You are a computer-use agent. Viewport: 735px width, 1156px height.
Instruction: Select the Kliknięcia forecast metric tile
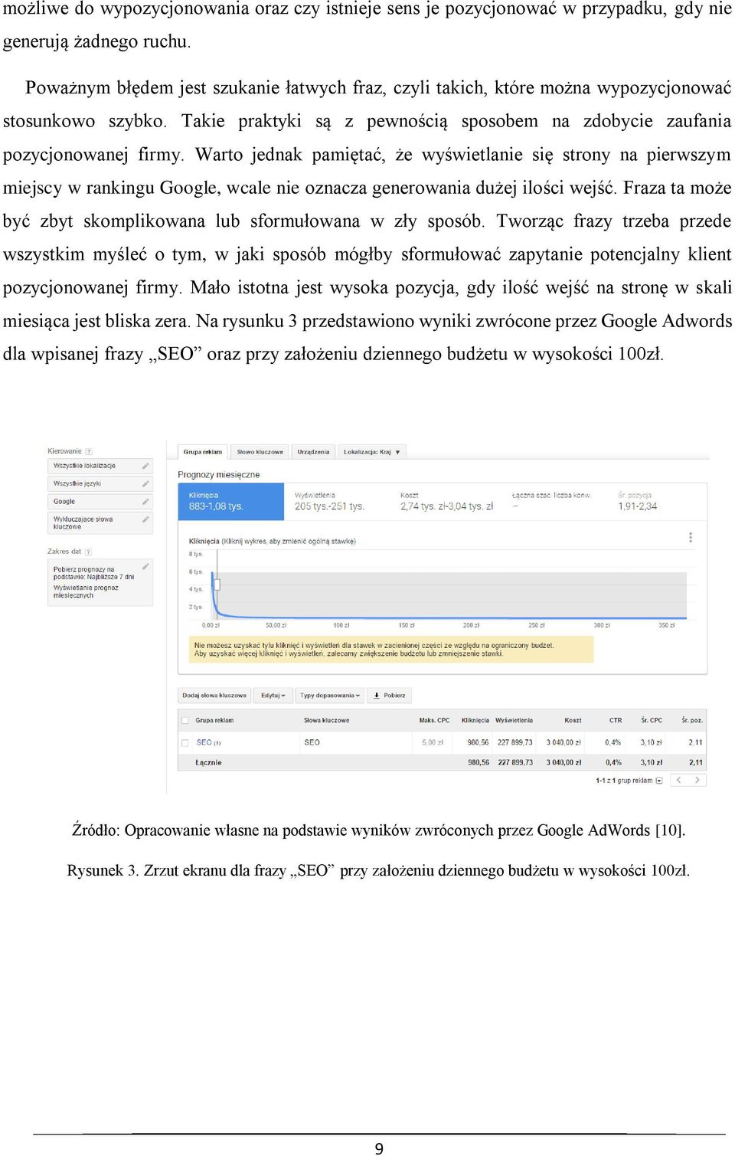pos(230,502)
